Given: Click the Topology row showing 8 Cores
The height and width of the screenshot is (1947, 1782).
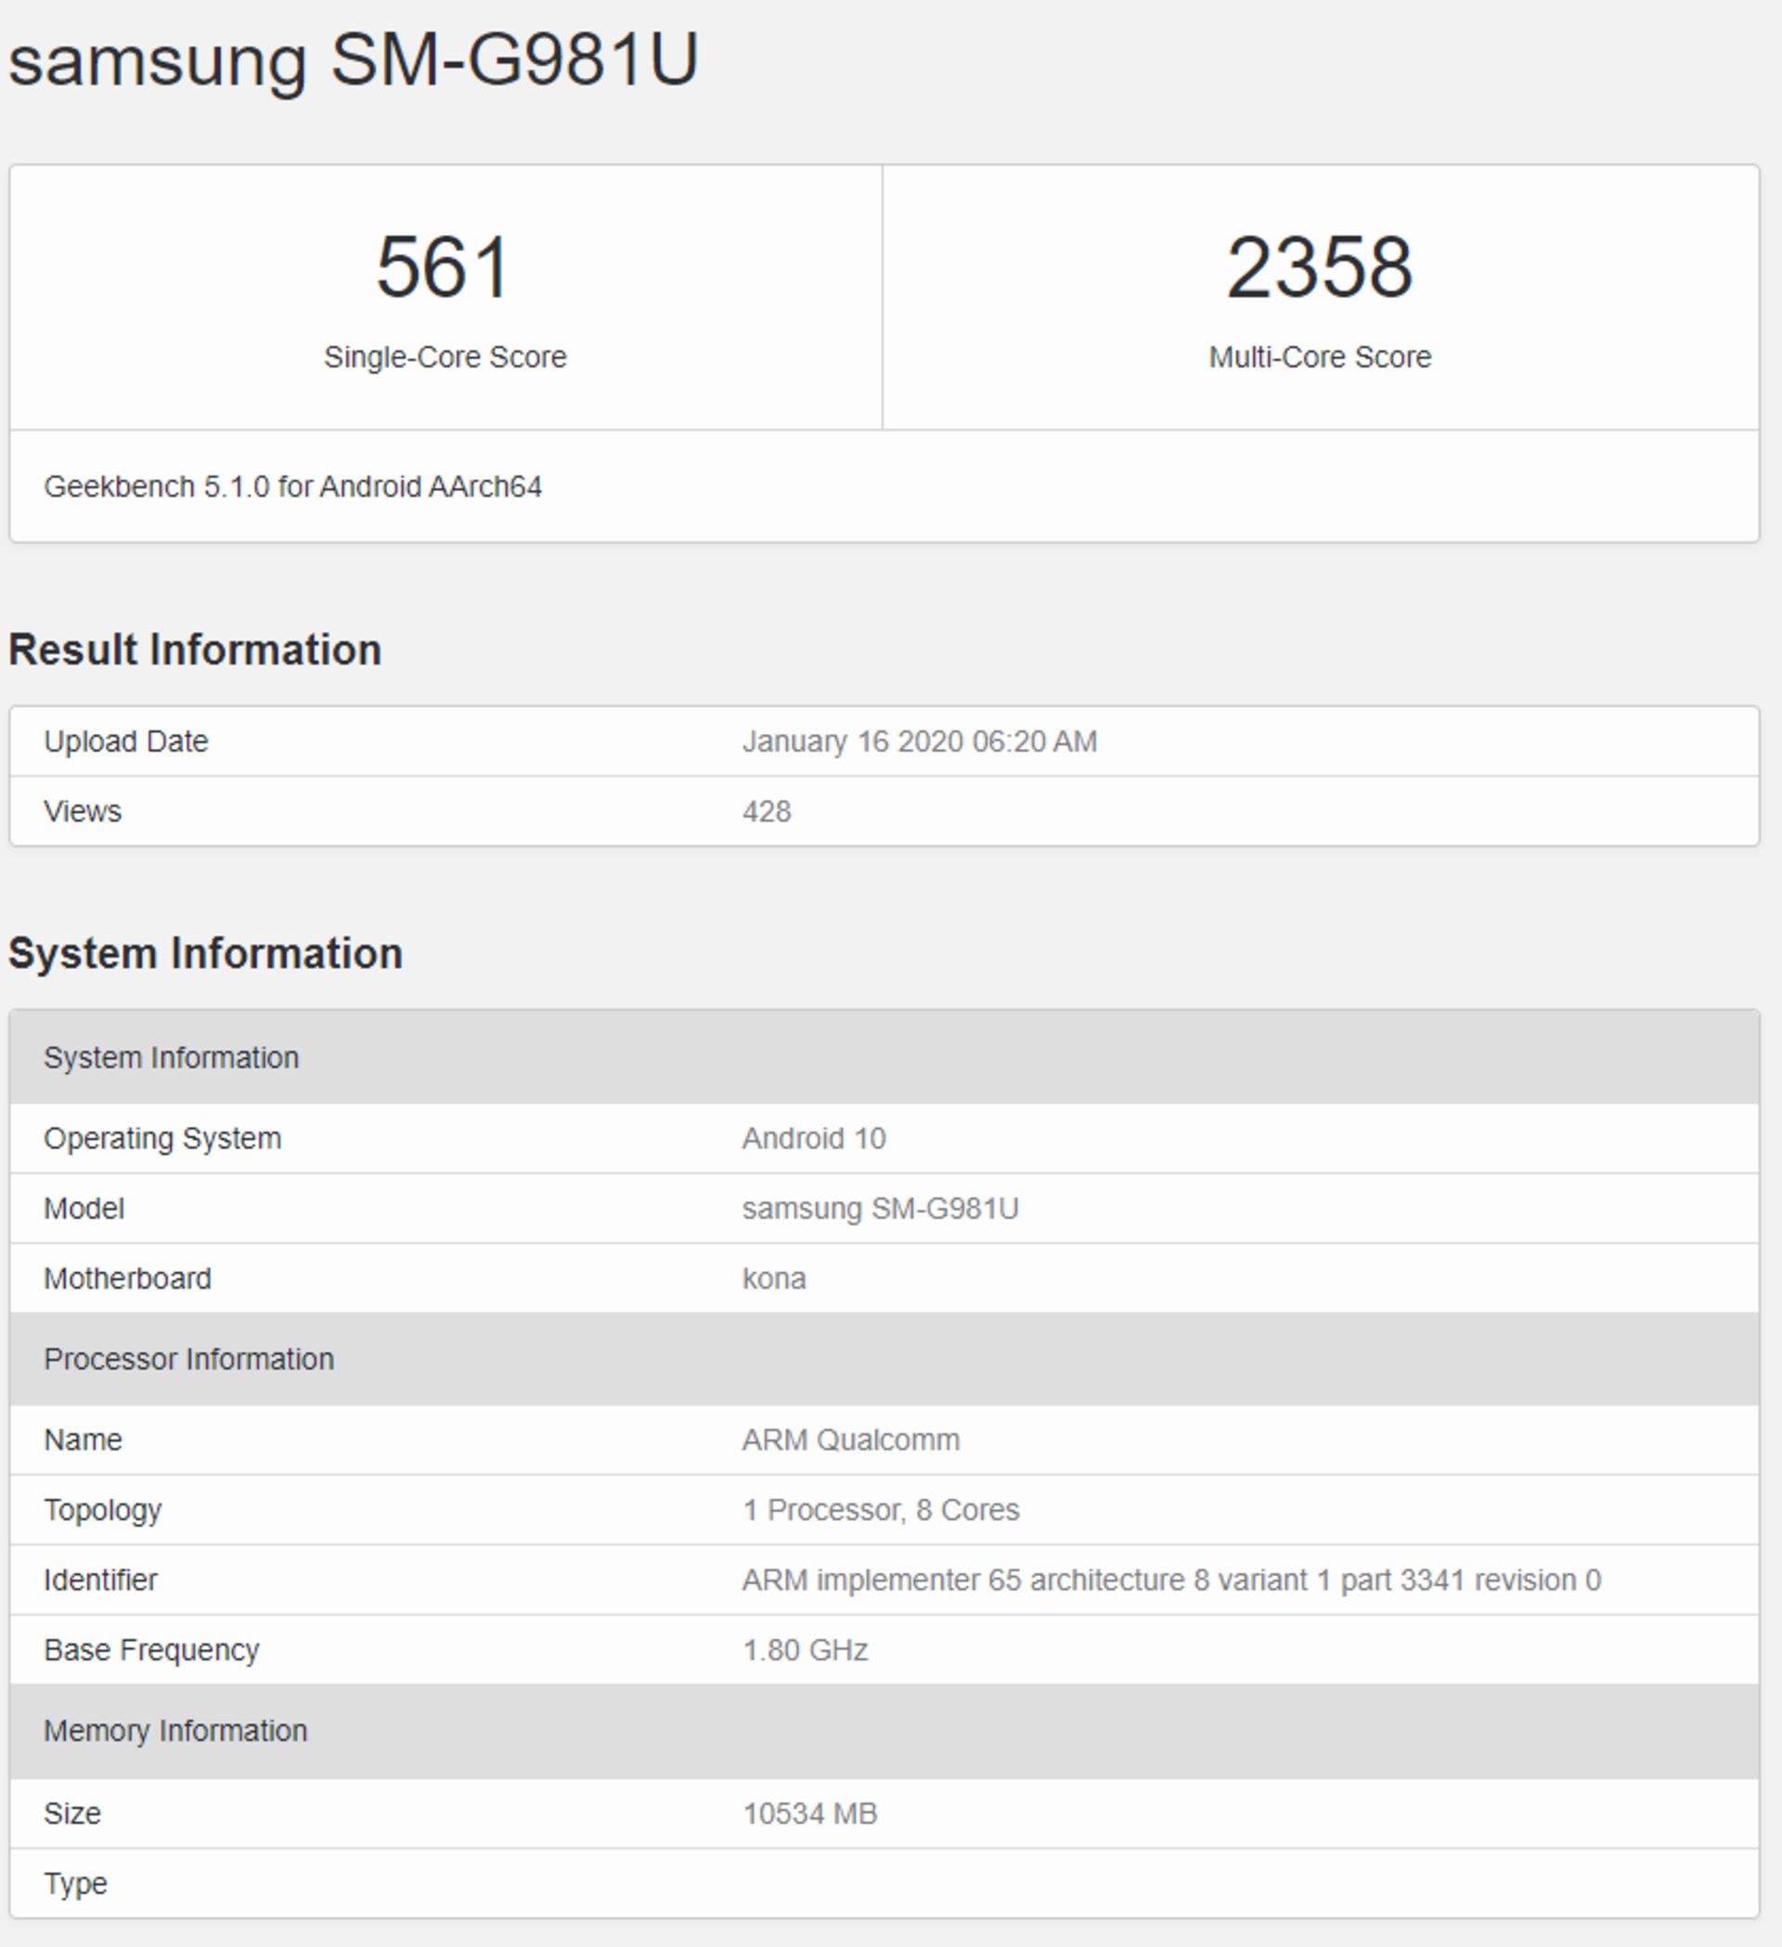Looking at the screenshot, I should click(880, 1510).
